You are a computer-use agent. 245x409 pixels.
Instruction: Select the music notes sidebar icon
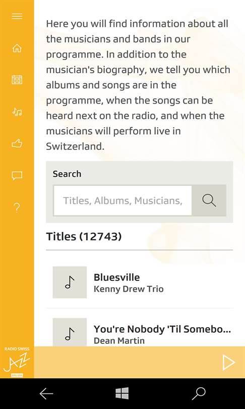pos(17,112)
